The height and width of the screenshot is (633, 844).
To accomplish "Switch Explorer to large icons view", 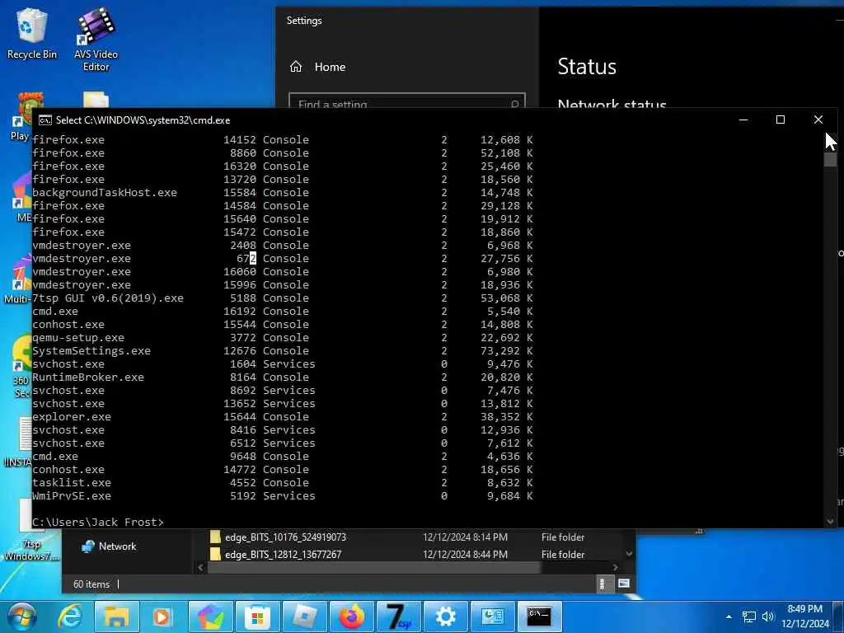I will (x=623, y=584).
